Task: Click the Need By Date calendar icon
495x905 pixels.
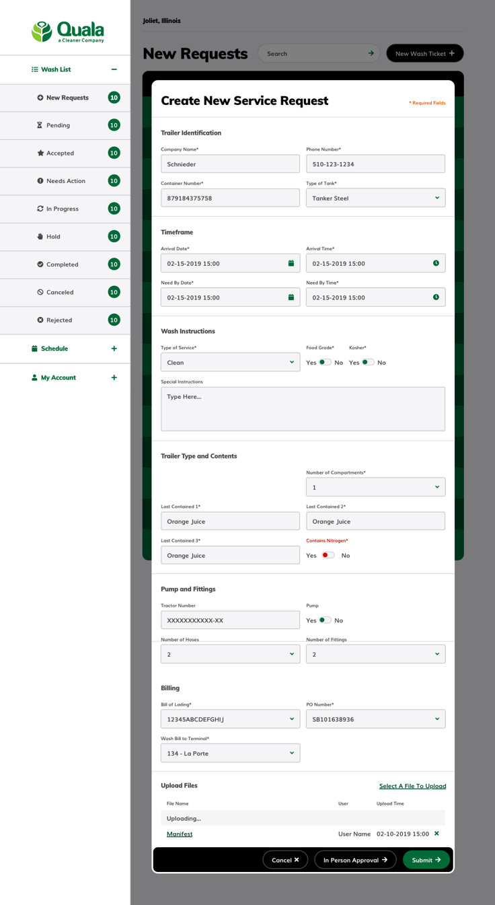Action: (x=291, y=297)
